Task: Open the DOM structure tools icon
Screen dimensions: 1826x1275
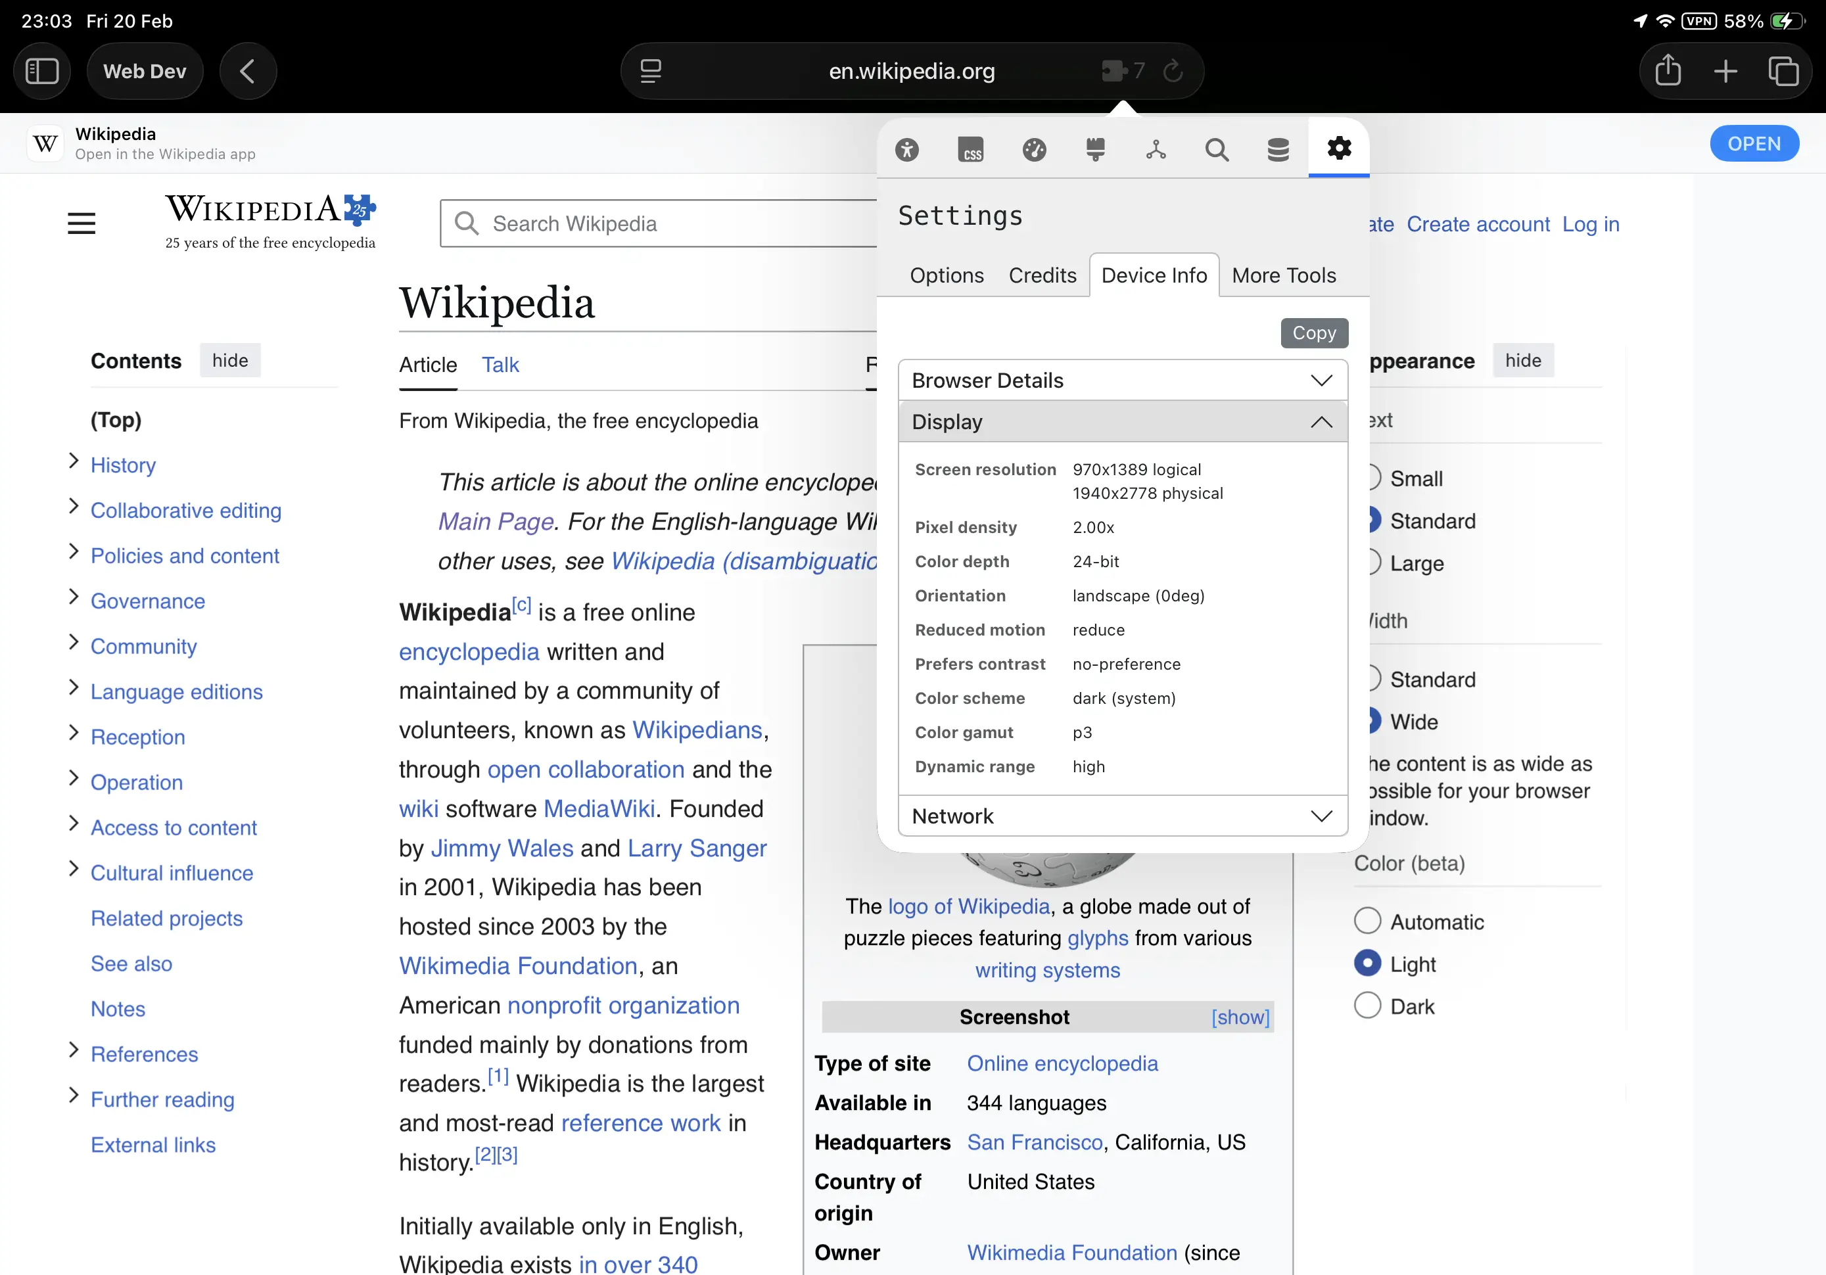Action: click(x=1156, y=150)
